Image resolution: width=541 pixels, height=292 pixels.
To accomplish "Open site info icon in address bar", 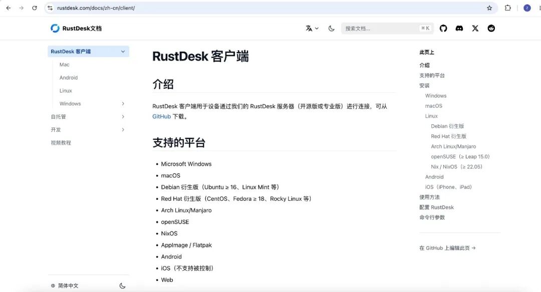I will coord(50,8).
